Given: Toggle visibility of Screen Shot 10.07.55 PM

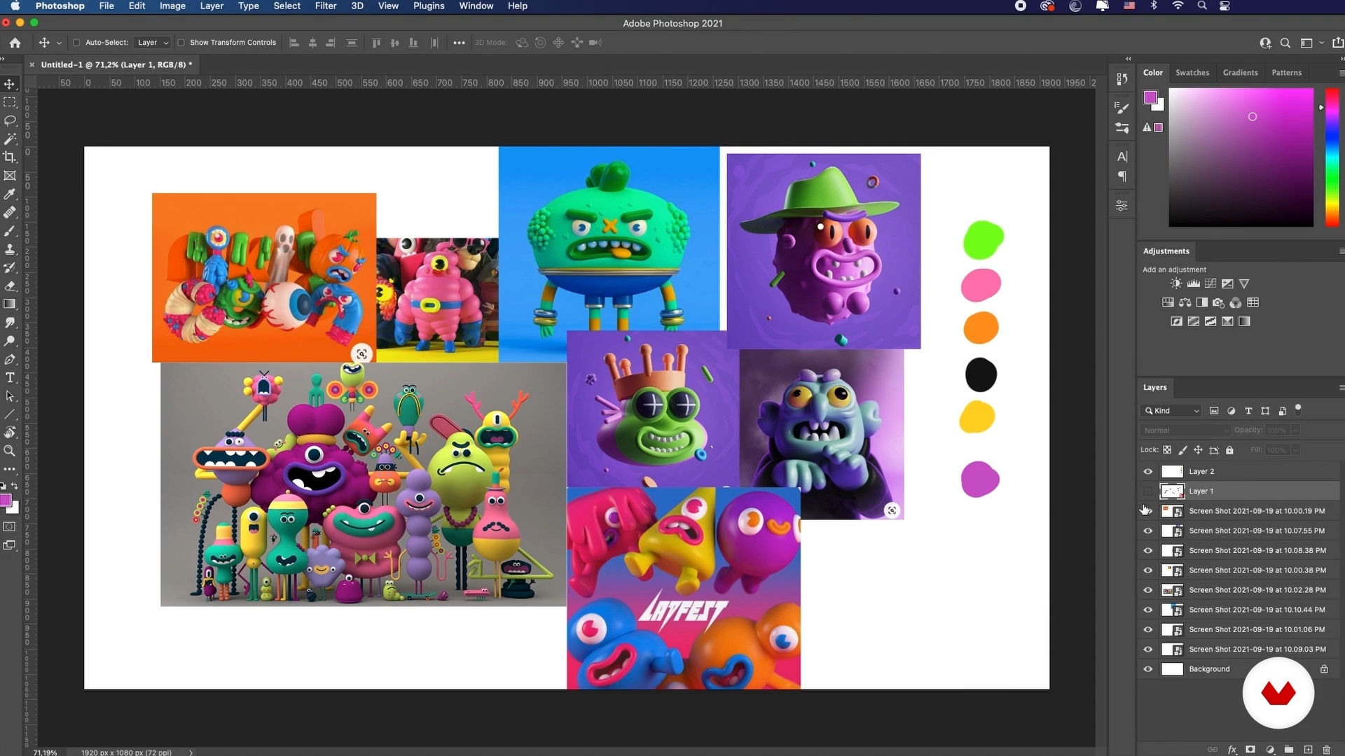Looking at the screenshot, I should (1147, 531).
